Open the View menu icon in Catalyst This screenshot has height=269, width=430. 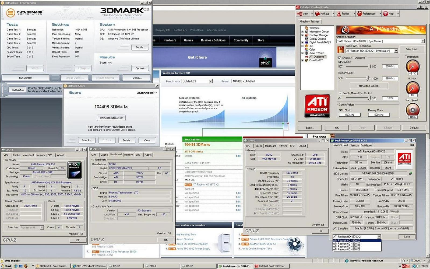click(299, 14)
